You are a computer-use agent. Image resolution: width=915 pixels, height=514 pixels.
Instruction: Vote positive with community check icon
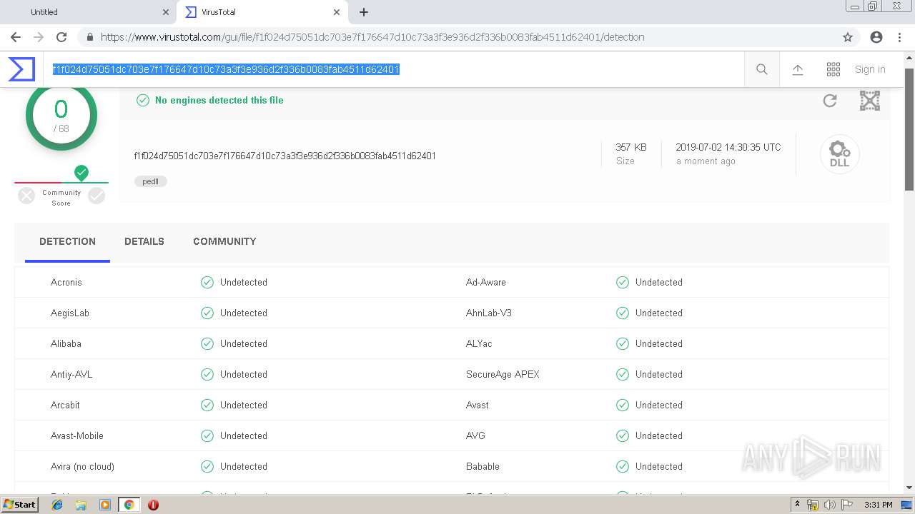(x=97, y=196)
